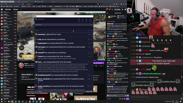183x103 pixels.
Task: Select the buddha Grand Theft Auto channel
Action: tap(8, 18)
